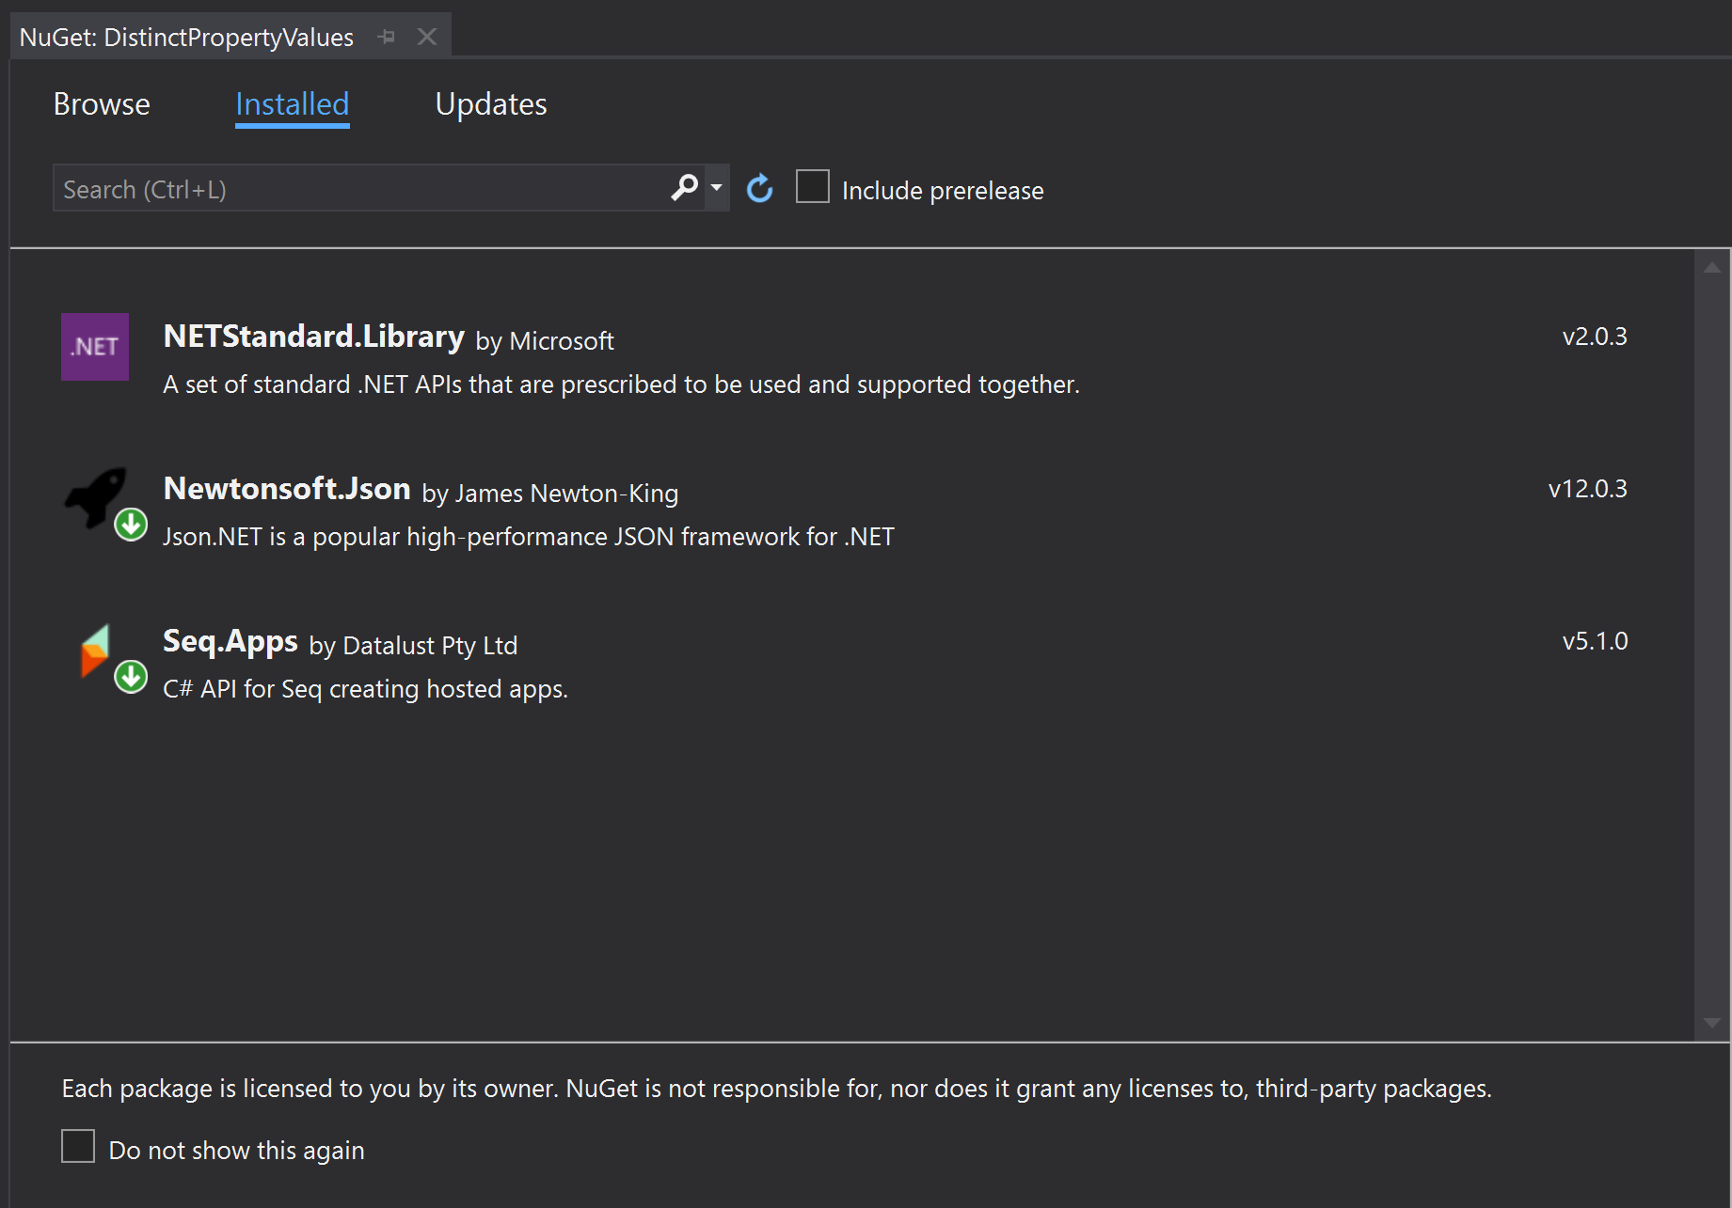Open search filter dropdown next to search box

715,188
